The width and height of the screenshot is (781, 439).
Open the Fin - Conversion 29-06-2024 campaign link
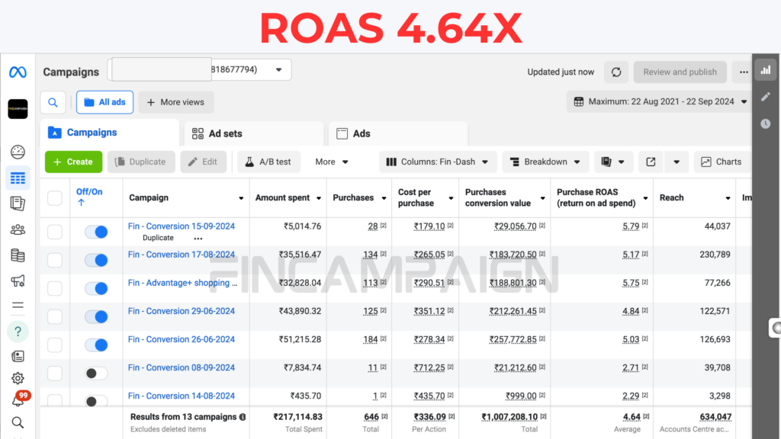[182, 311]
